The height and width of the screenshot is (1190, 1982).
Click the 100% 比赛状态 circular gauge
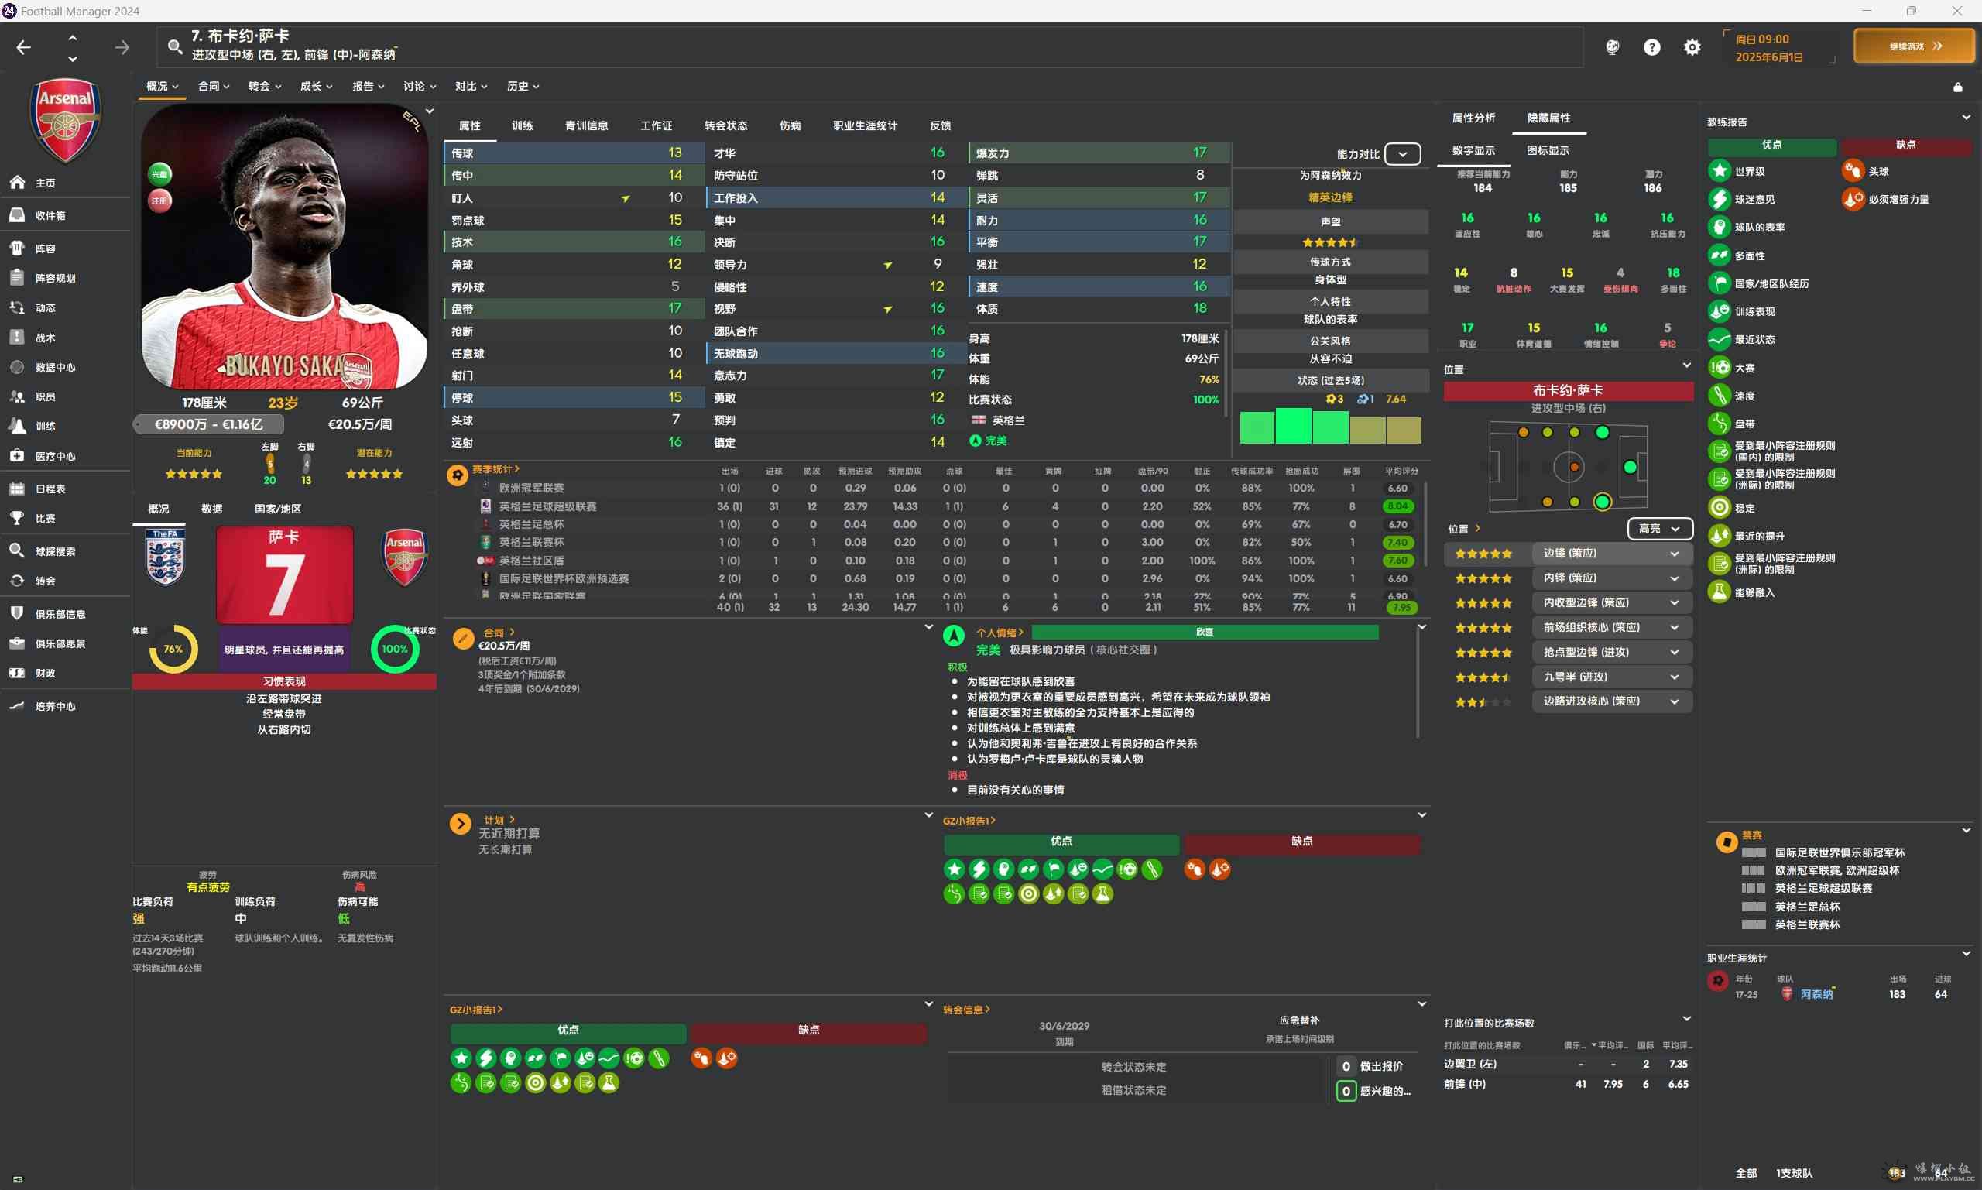click(x=395, y=649)
